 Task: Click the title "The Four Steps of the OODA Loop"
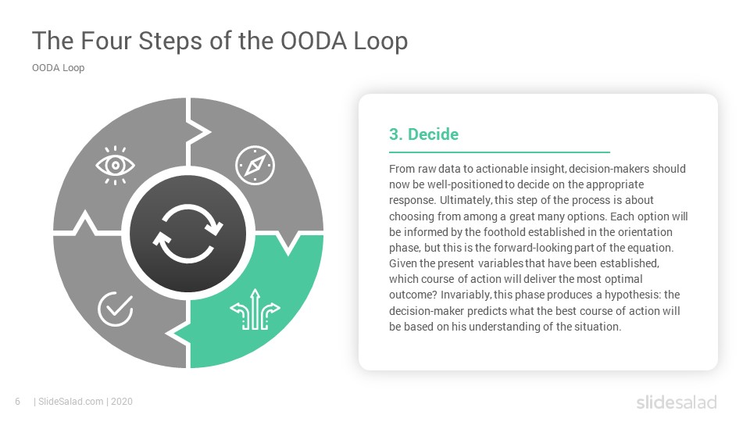pyautogui.click(x=220, y=41)
